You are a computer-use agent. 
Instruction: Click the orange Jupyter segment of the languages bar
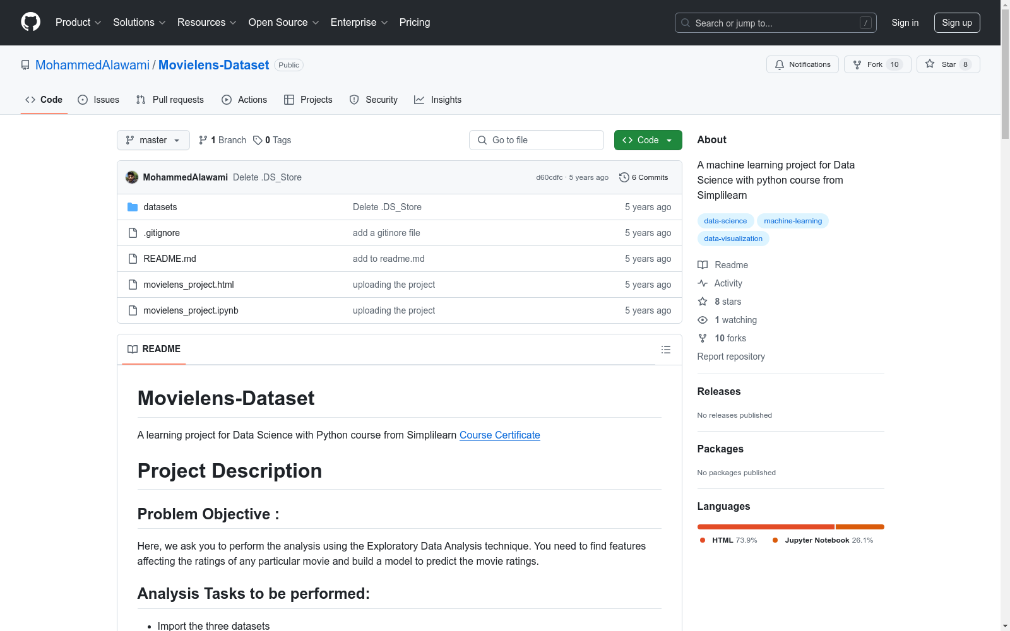click(x=860, y=527)
